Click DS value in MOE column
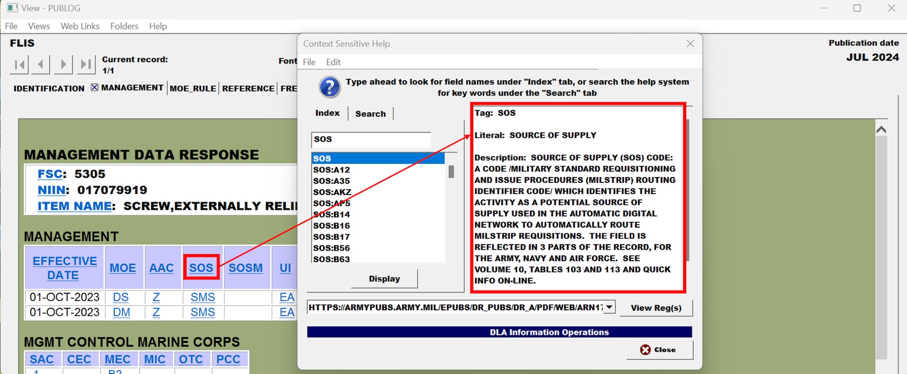 (x=120, y=297)
